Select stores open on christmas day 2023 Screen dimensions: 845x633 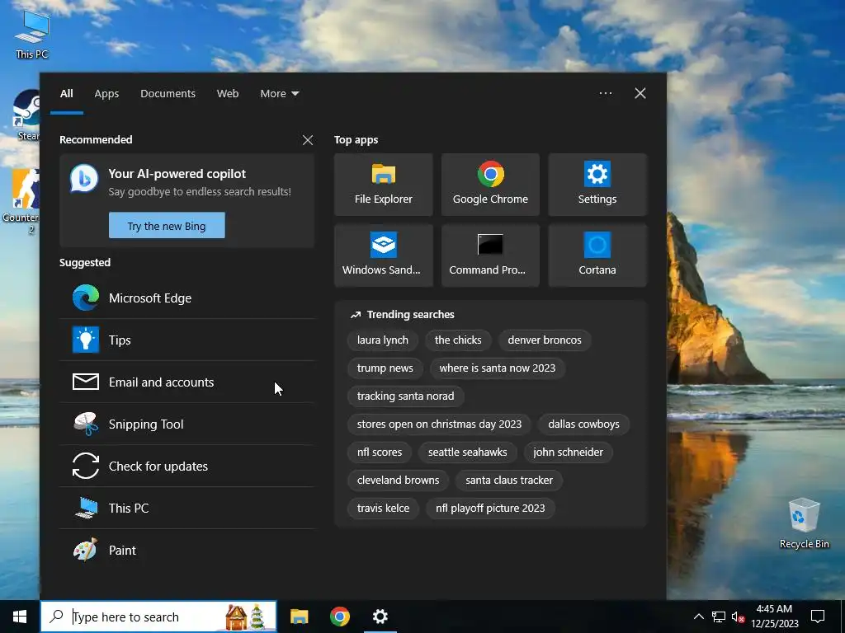click(439, 424)
